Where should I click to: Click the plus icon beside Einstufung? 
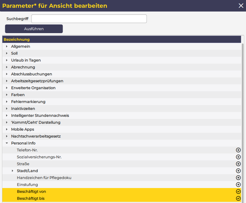tap(238, 185)
